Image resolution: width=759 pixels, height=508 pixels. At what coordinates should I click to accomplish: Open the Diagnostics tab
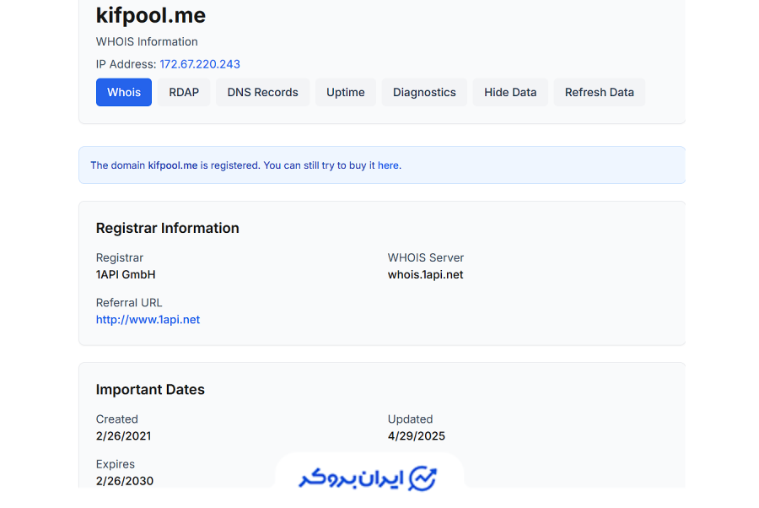424,92
